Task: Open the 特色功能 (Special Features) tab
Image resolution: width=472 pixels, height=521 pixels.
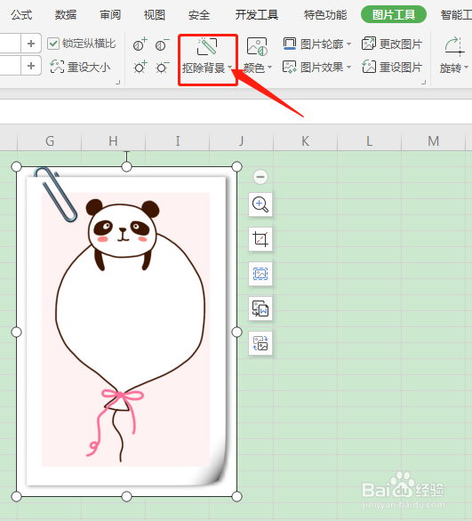Action: (x=325, y=14)
